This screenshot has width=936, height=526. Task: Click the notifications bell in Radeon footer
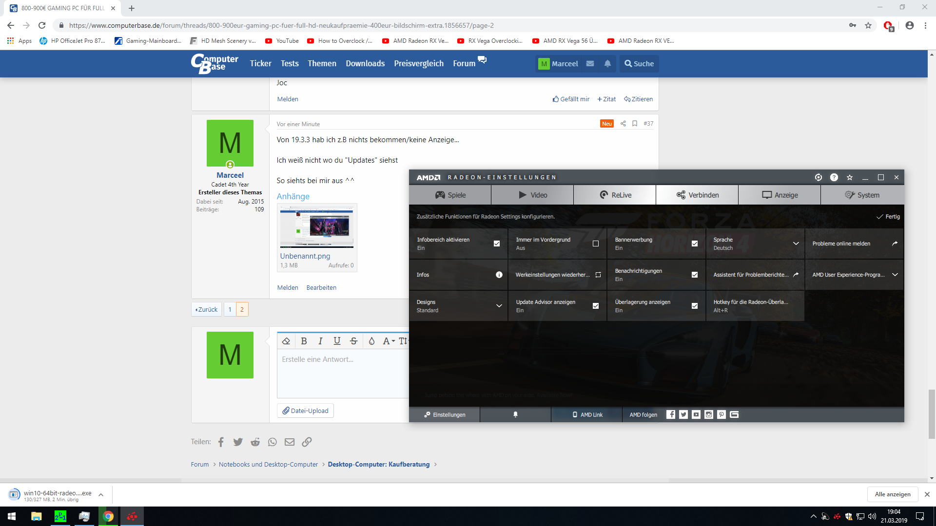pyautogui.click(x=515, y=414)
